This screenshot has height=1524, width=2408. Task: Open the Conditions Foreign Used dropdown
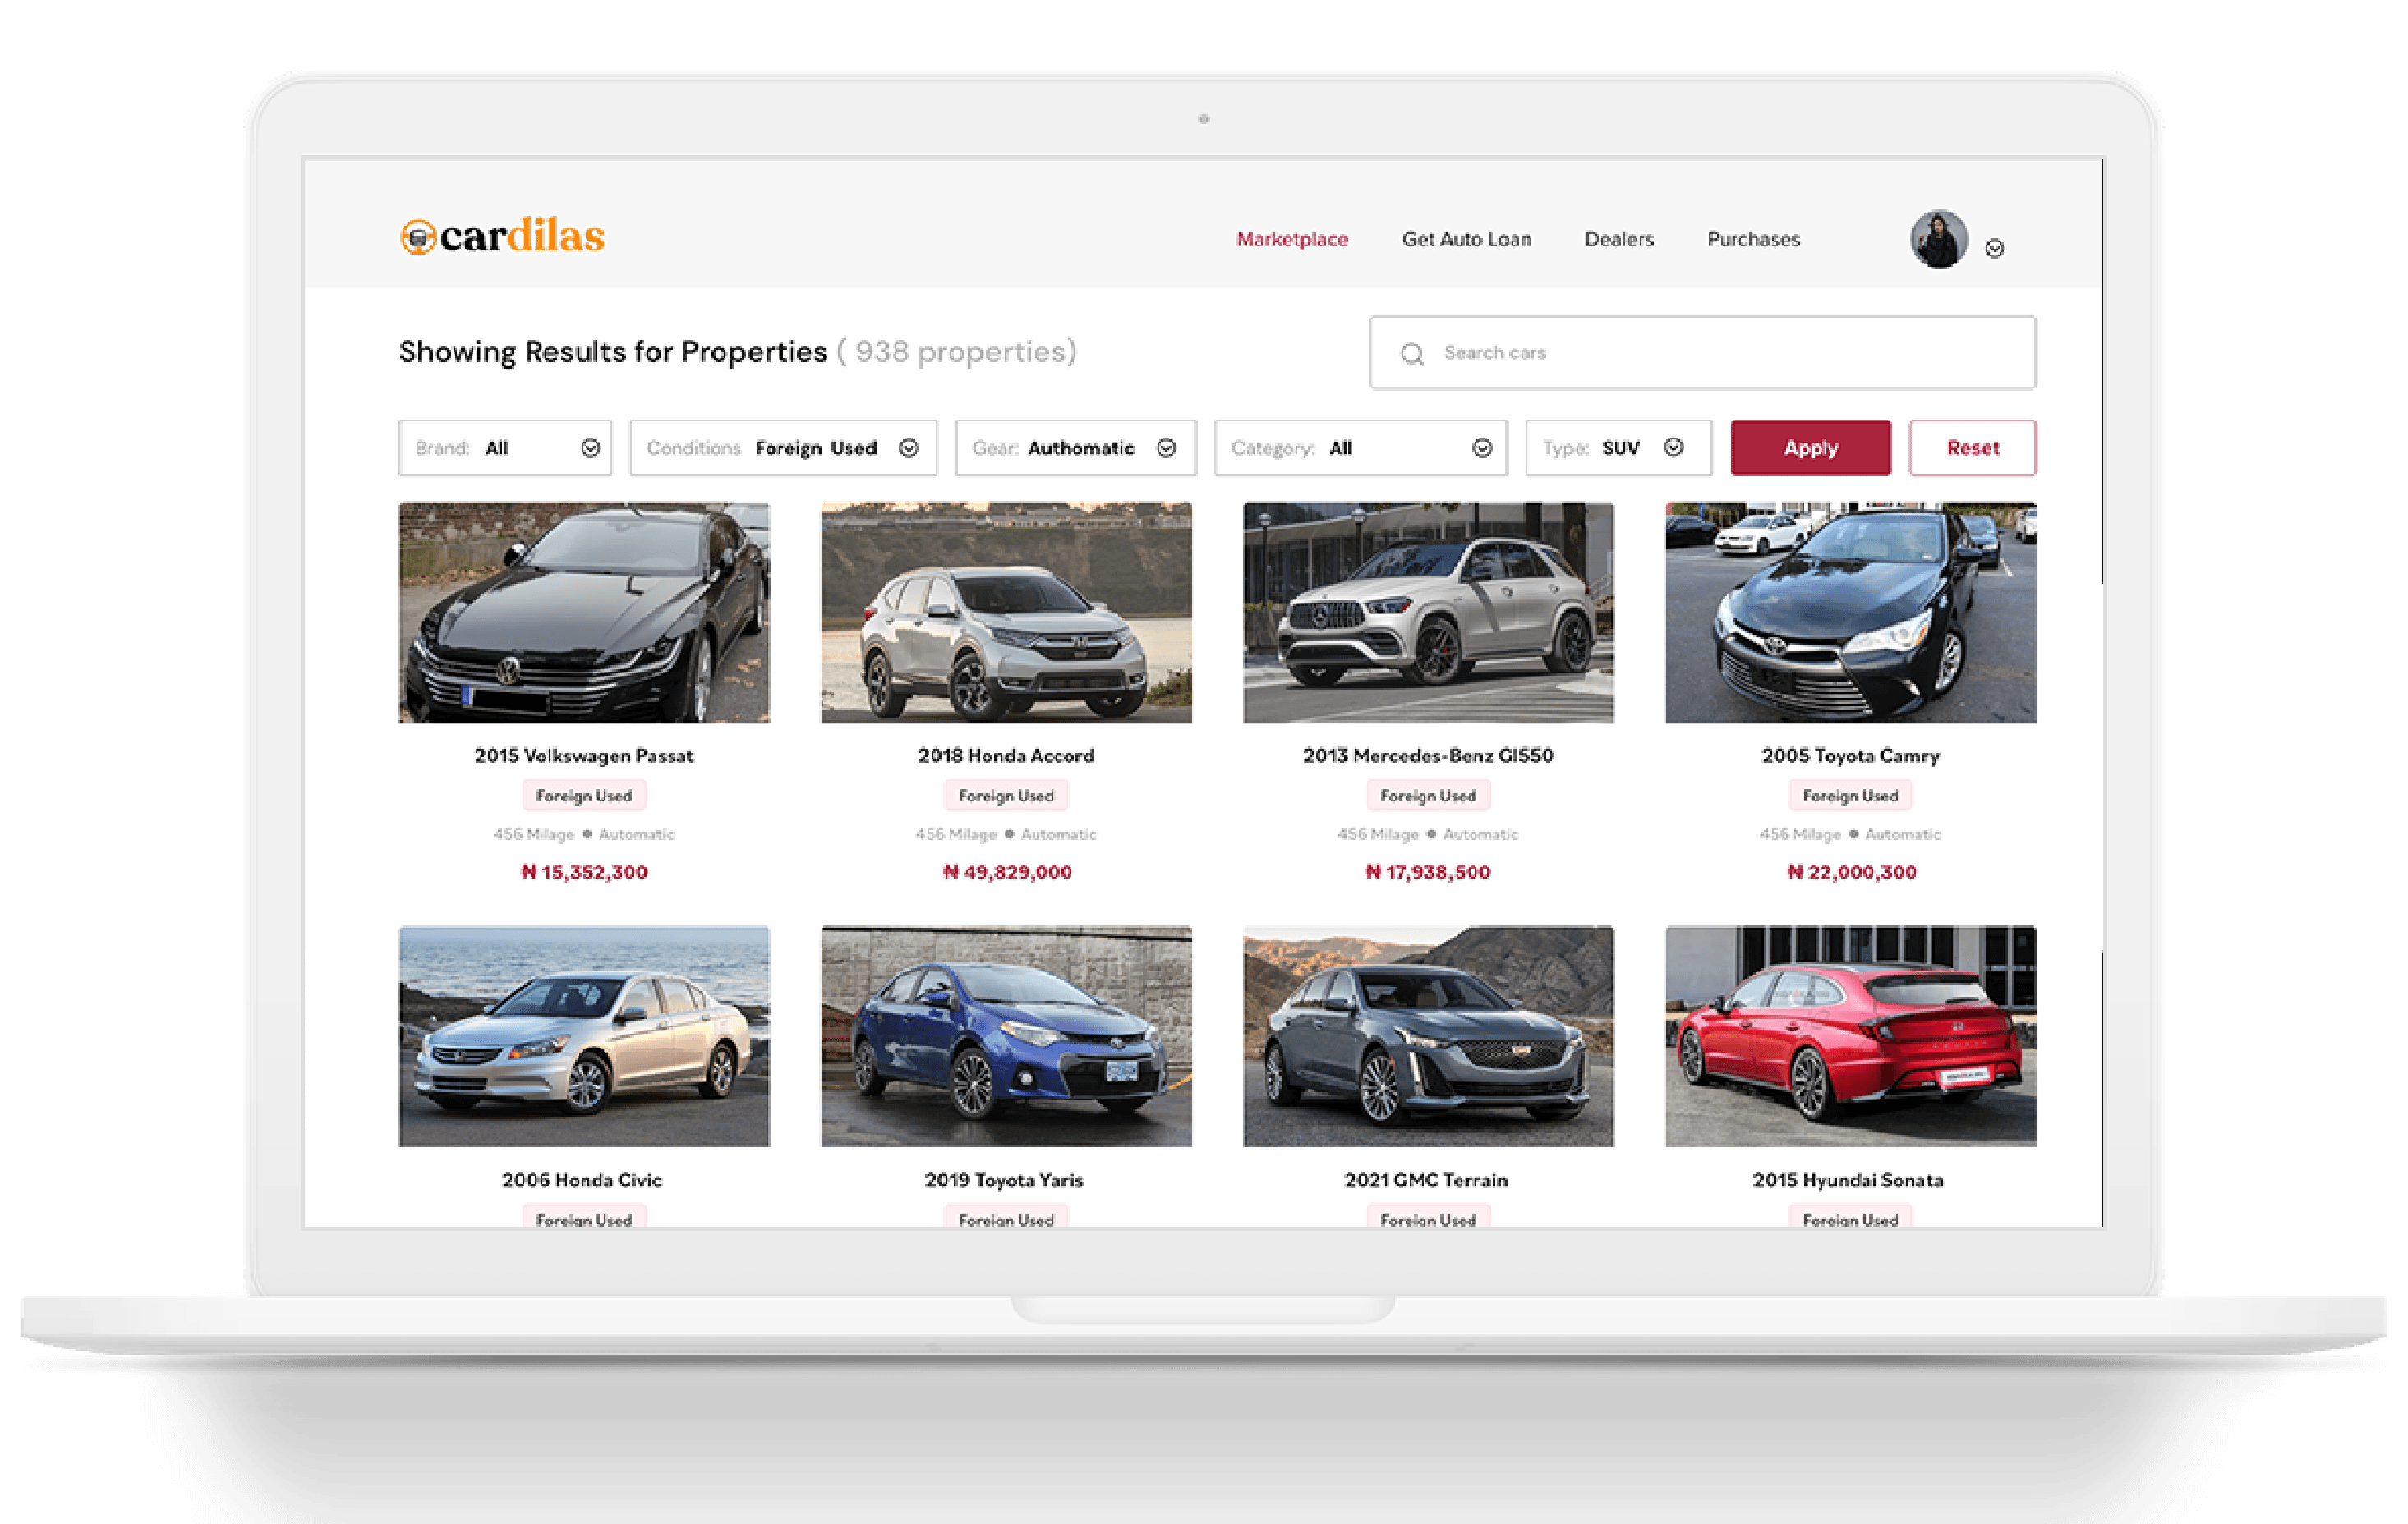[x=783, y=448]
